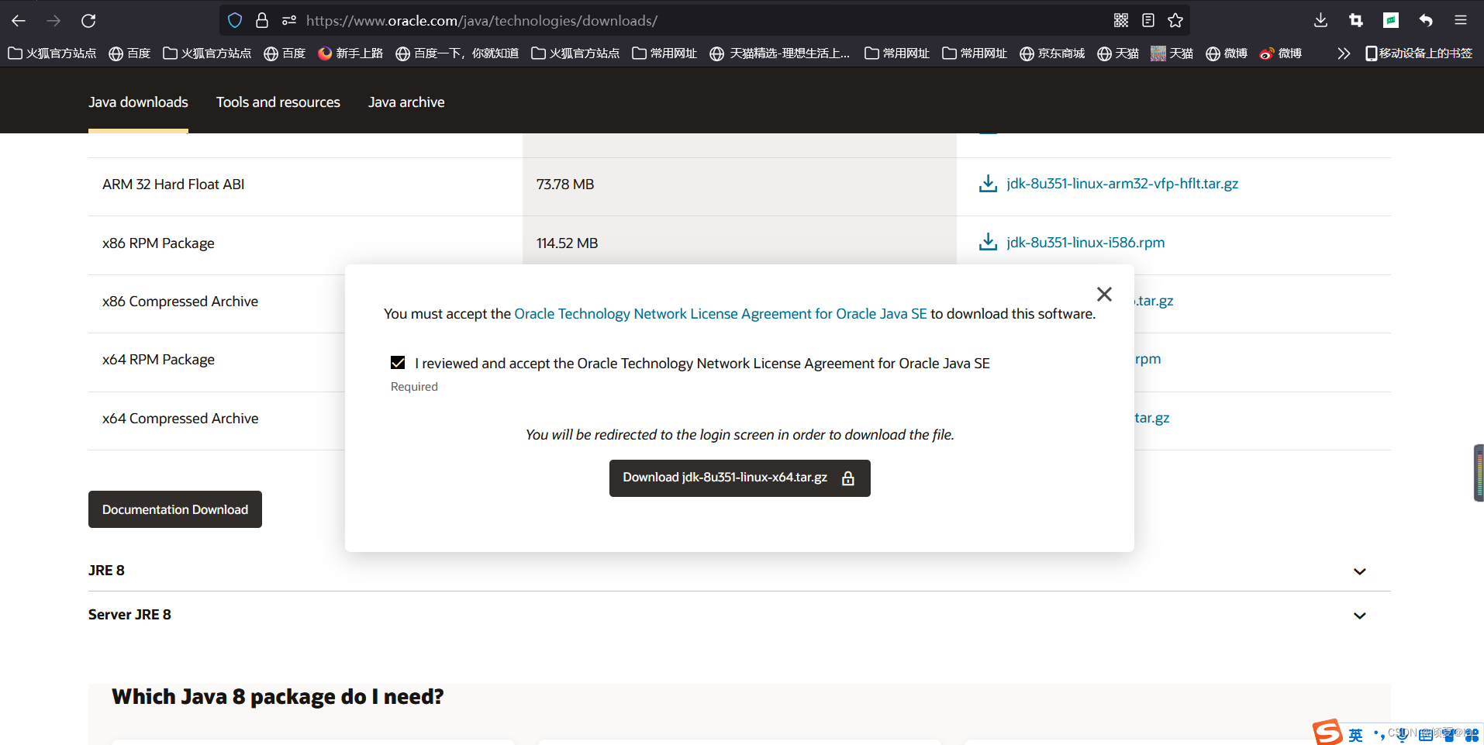Click the Documentation Download button
This screenshot has height=745, width=1484.
[x=175, y=509]
